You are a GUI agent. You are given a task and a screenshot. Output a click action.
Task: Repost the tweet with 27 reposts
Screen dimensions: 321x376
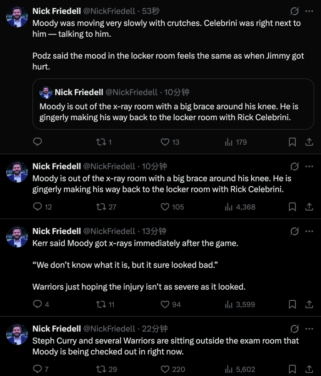click(100, 207)
